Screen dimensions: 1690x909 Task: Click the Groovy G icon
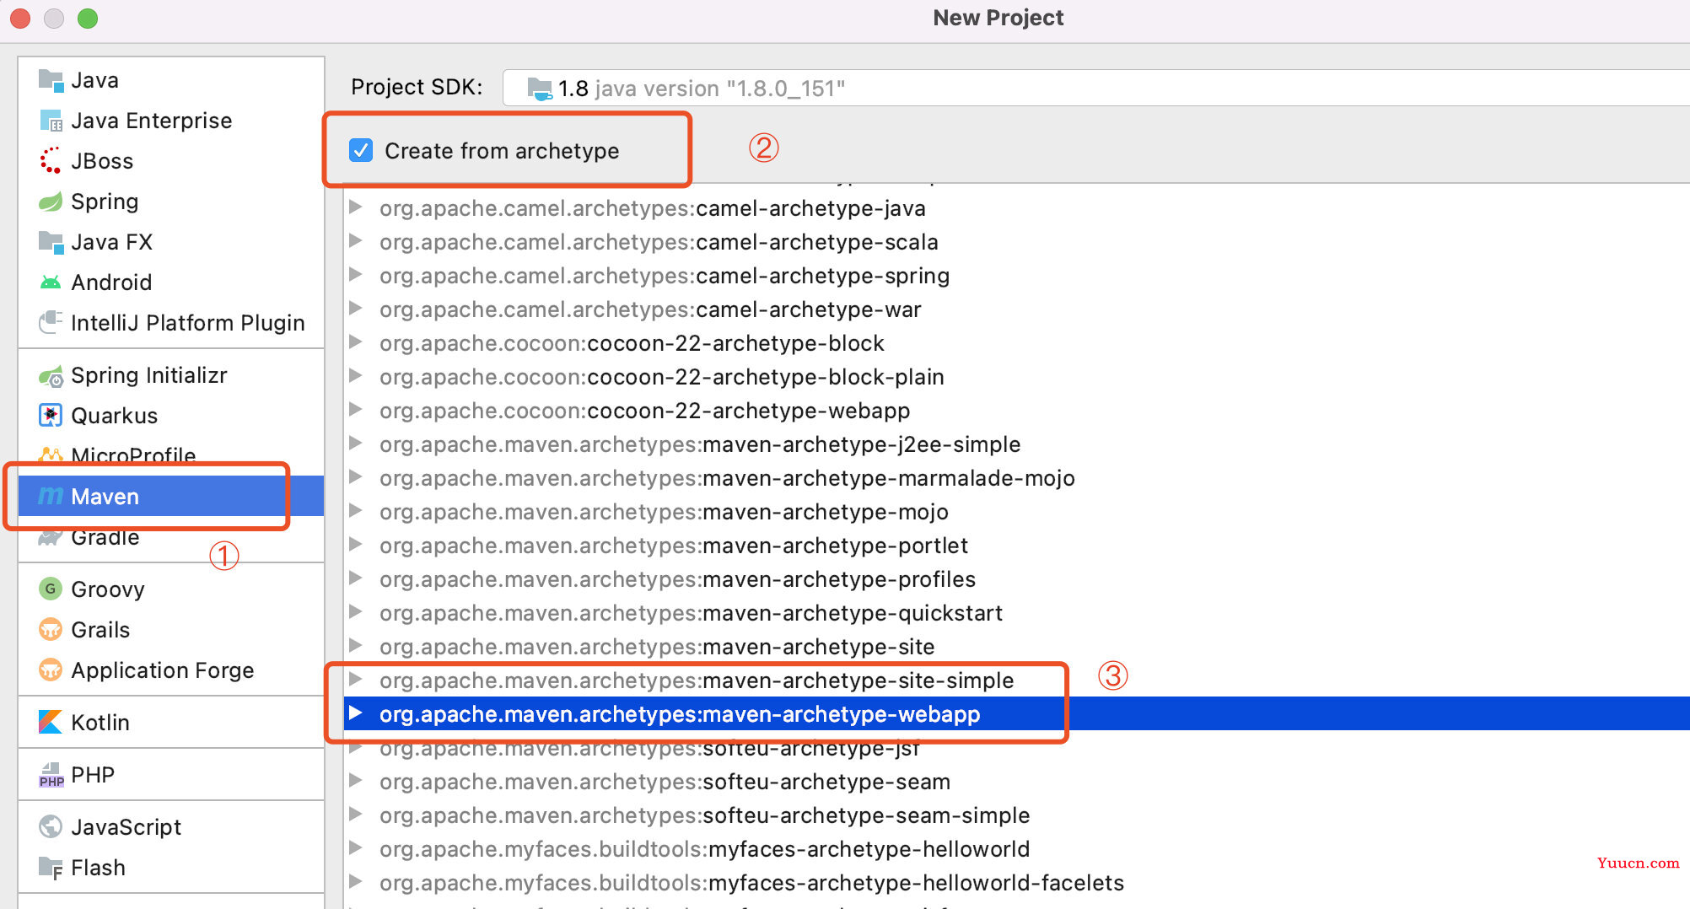[x=51, y=589]
